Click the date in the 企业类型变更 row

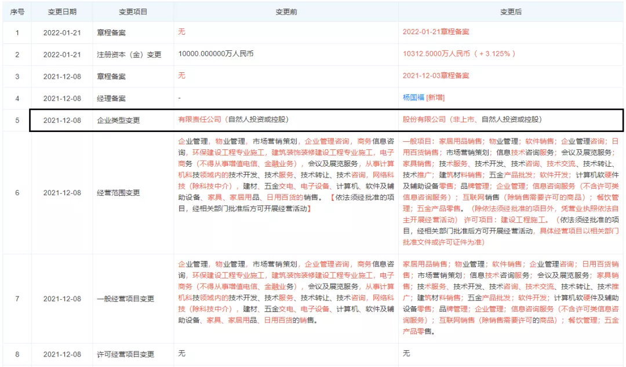click(x=62, y=120)
